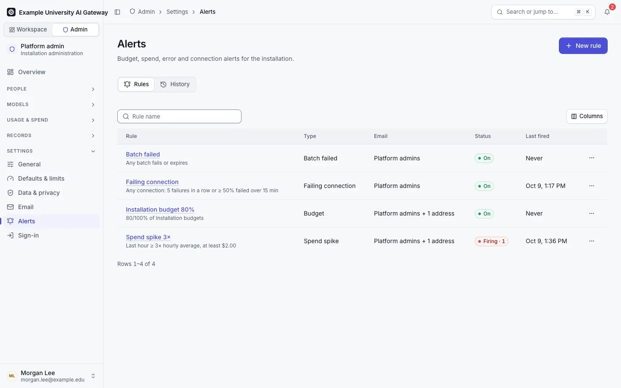Click the Search or jump to box
621x388 pixels.
543,12
